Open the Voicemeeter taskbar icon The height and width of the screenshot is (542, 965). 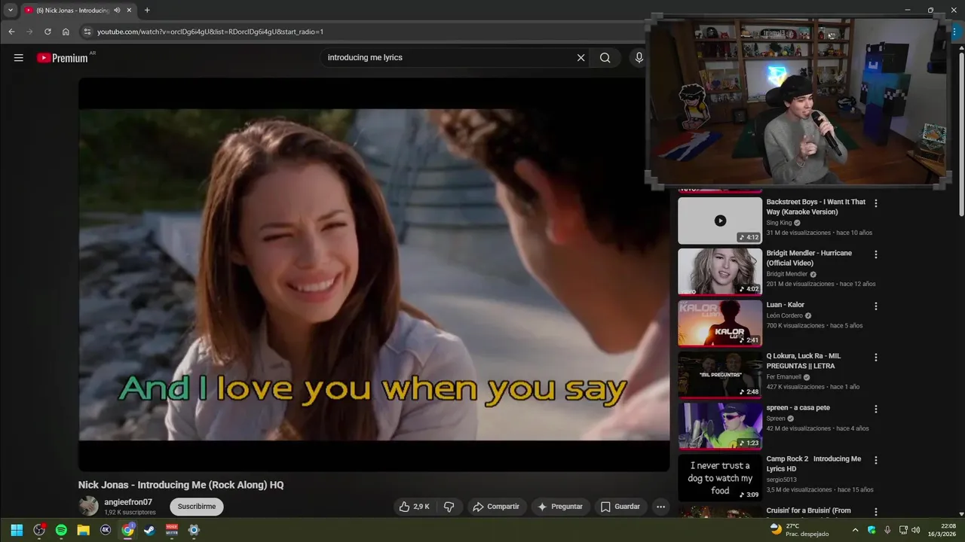pos(172,530)
